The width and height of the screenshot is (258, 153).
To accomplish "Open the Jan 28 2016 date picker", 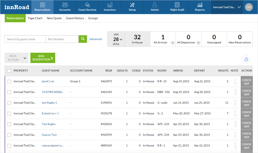I will (x=116, y=39).
